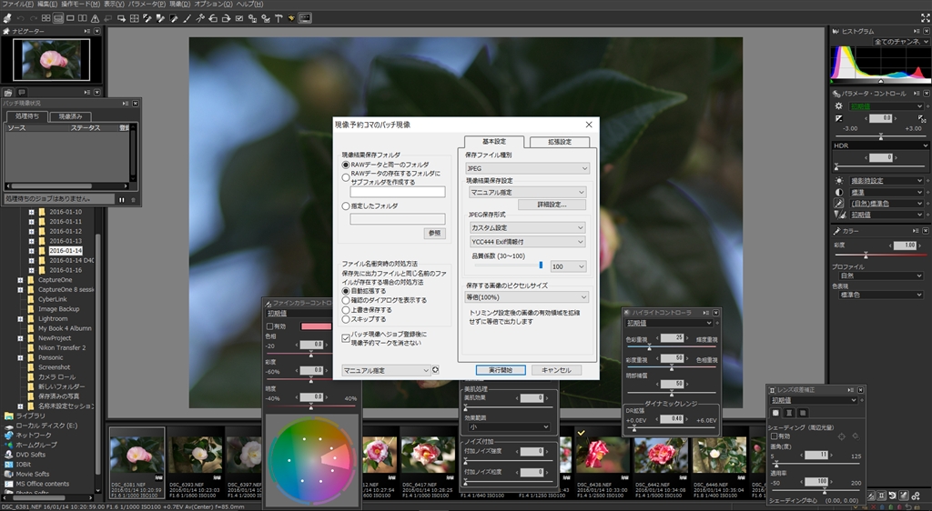Viewport: 932px width, 511px height.
Task: Switch to the 拡張設定 tab
Action: (x=559, y=142)
